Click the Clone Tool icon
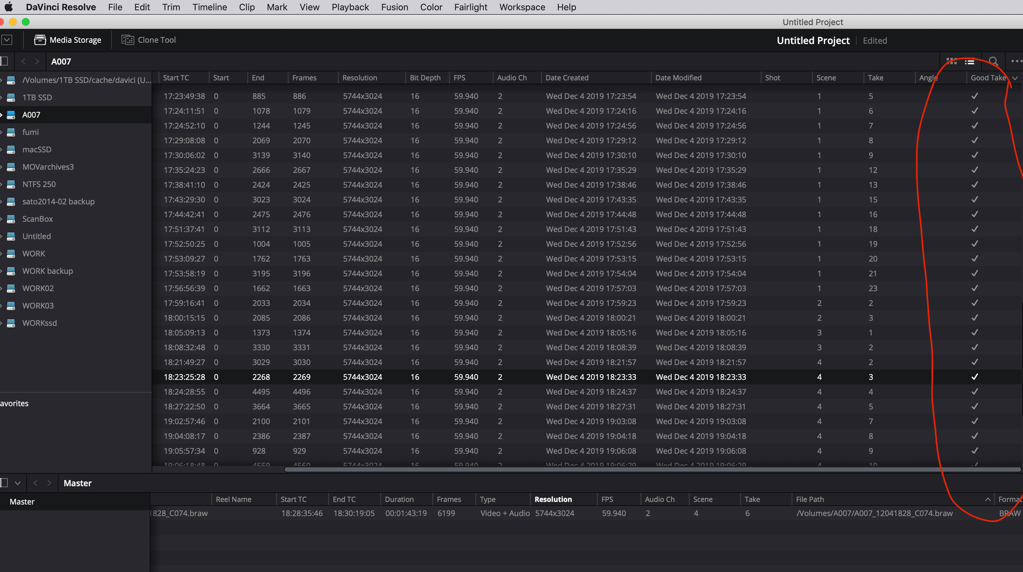 [x=128, y=40]
